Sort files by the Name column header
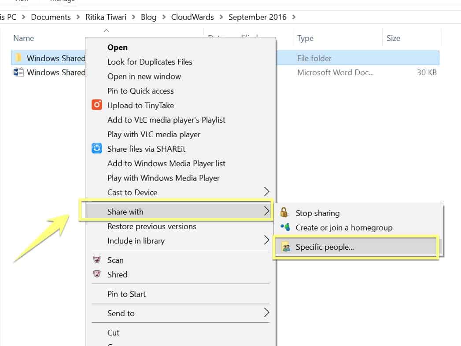The height and width of the screenshot is (346, 461). coord(23,38)
